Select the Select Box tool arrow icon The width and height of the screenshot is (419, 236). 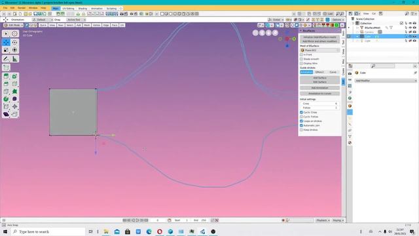pos(6,33)
